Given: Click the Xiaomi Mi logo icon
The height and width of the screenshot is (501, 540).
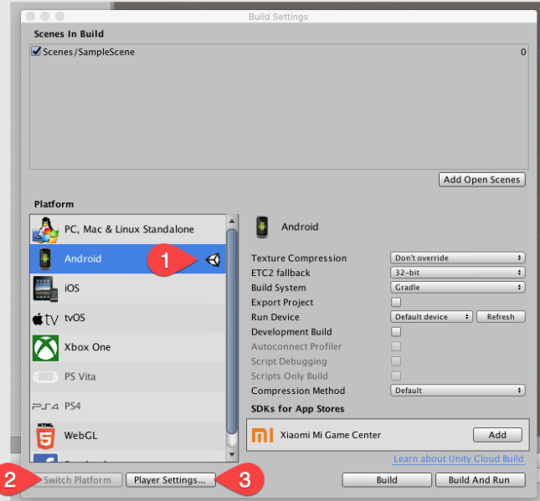Looking at the screenshot, I should tap(263, 435).
